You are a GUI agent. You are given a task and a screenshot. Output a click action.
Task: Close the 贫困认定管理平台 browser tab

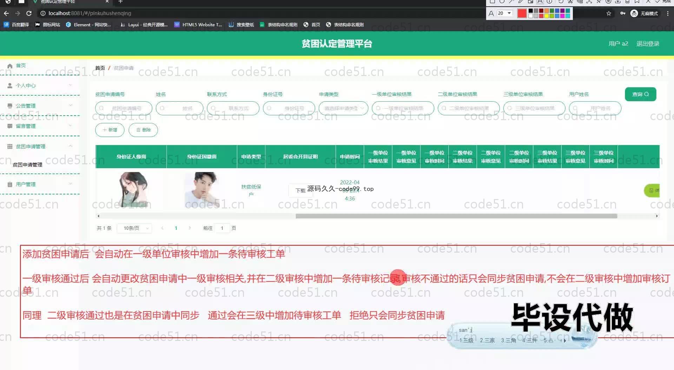click(107, 2)
